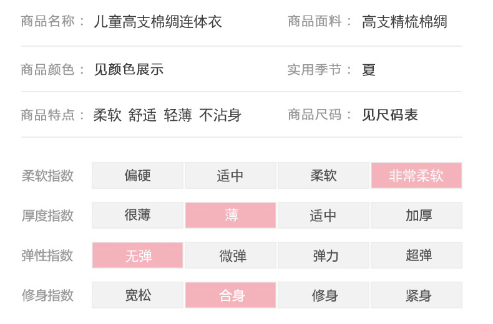Screen dimensions: 493x324
Task: Choose the 微弹 elasticity option
Action: point(230,255)
